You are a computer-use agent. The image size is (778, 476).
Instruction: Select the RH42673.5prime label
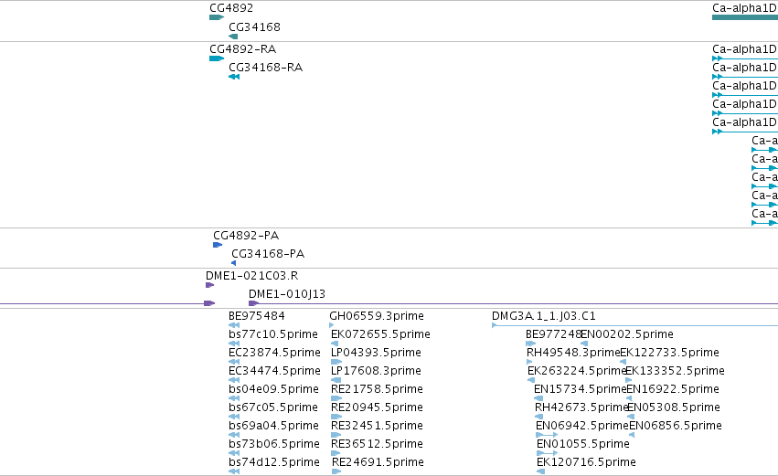coord(582,407)
